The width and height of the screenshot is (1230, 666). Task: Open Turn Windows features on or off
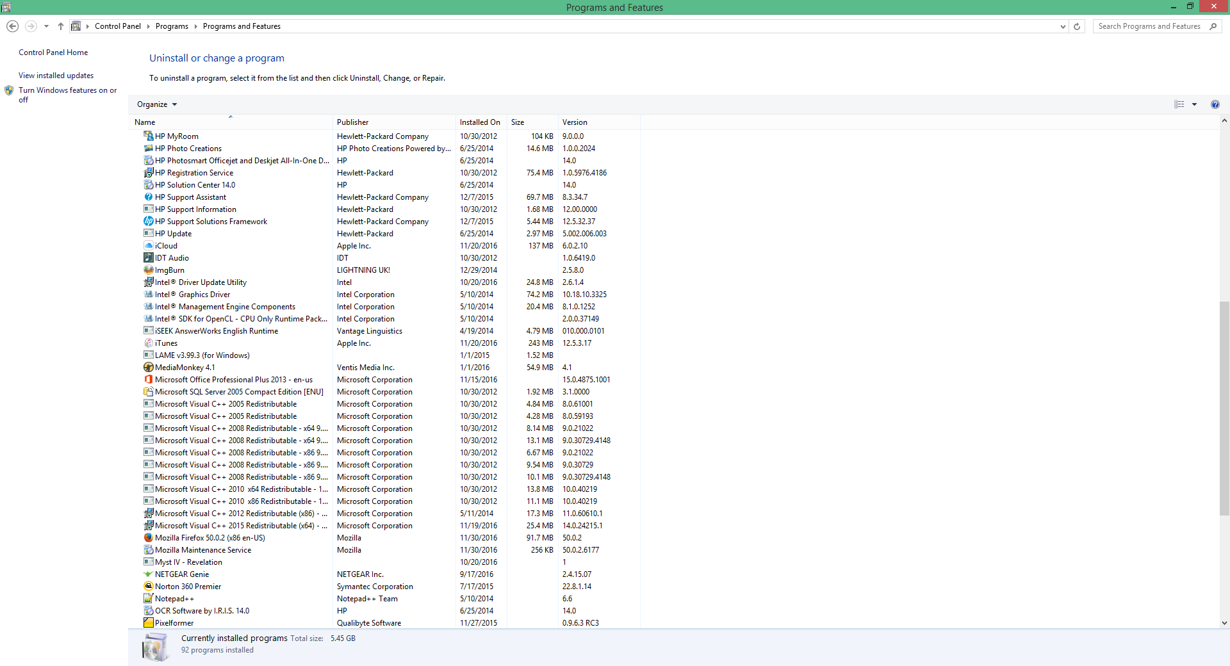(67, 95)
